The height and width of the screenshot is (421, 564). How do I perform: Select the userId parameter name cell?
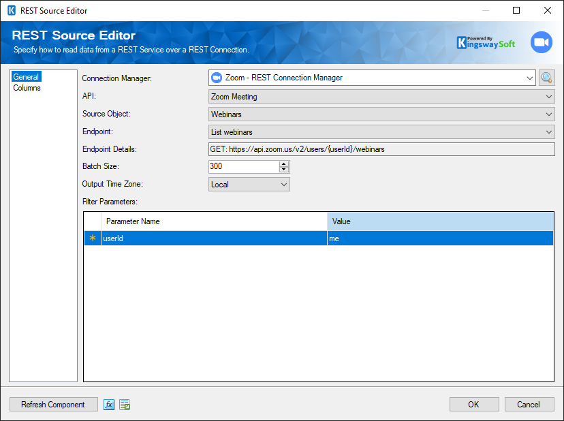pos(214,238)
